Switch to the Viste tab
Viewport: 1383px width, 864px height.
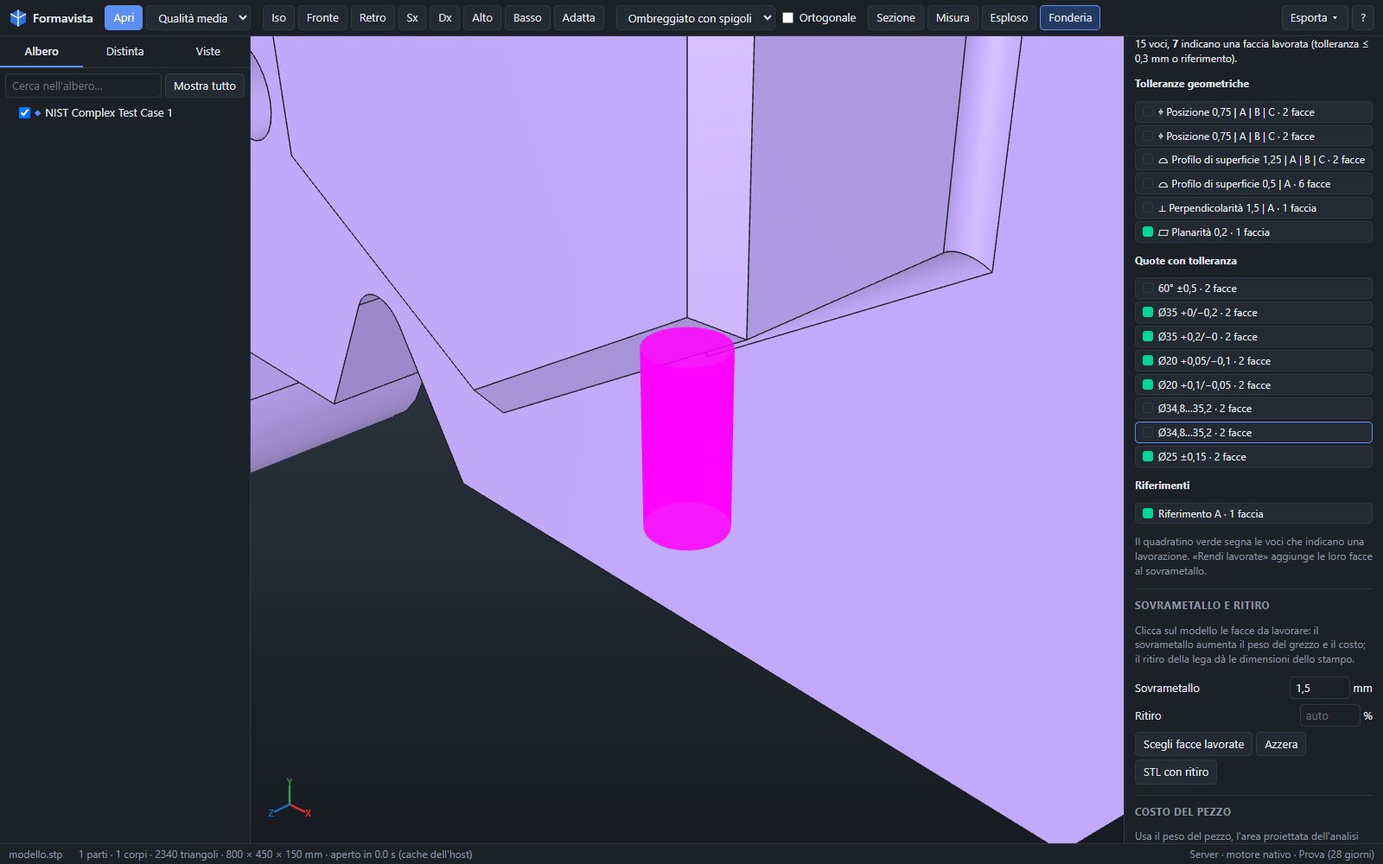point(207,52)
